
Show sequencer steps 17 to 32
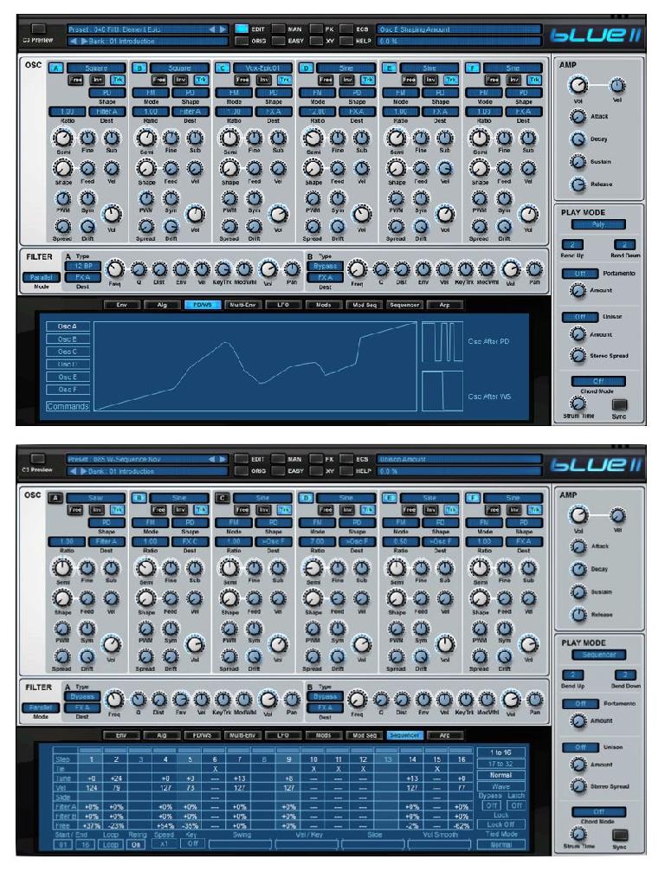501,764
